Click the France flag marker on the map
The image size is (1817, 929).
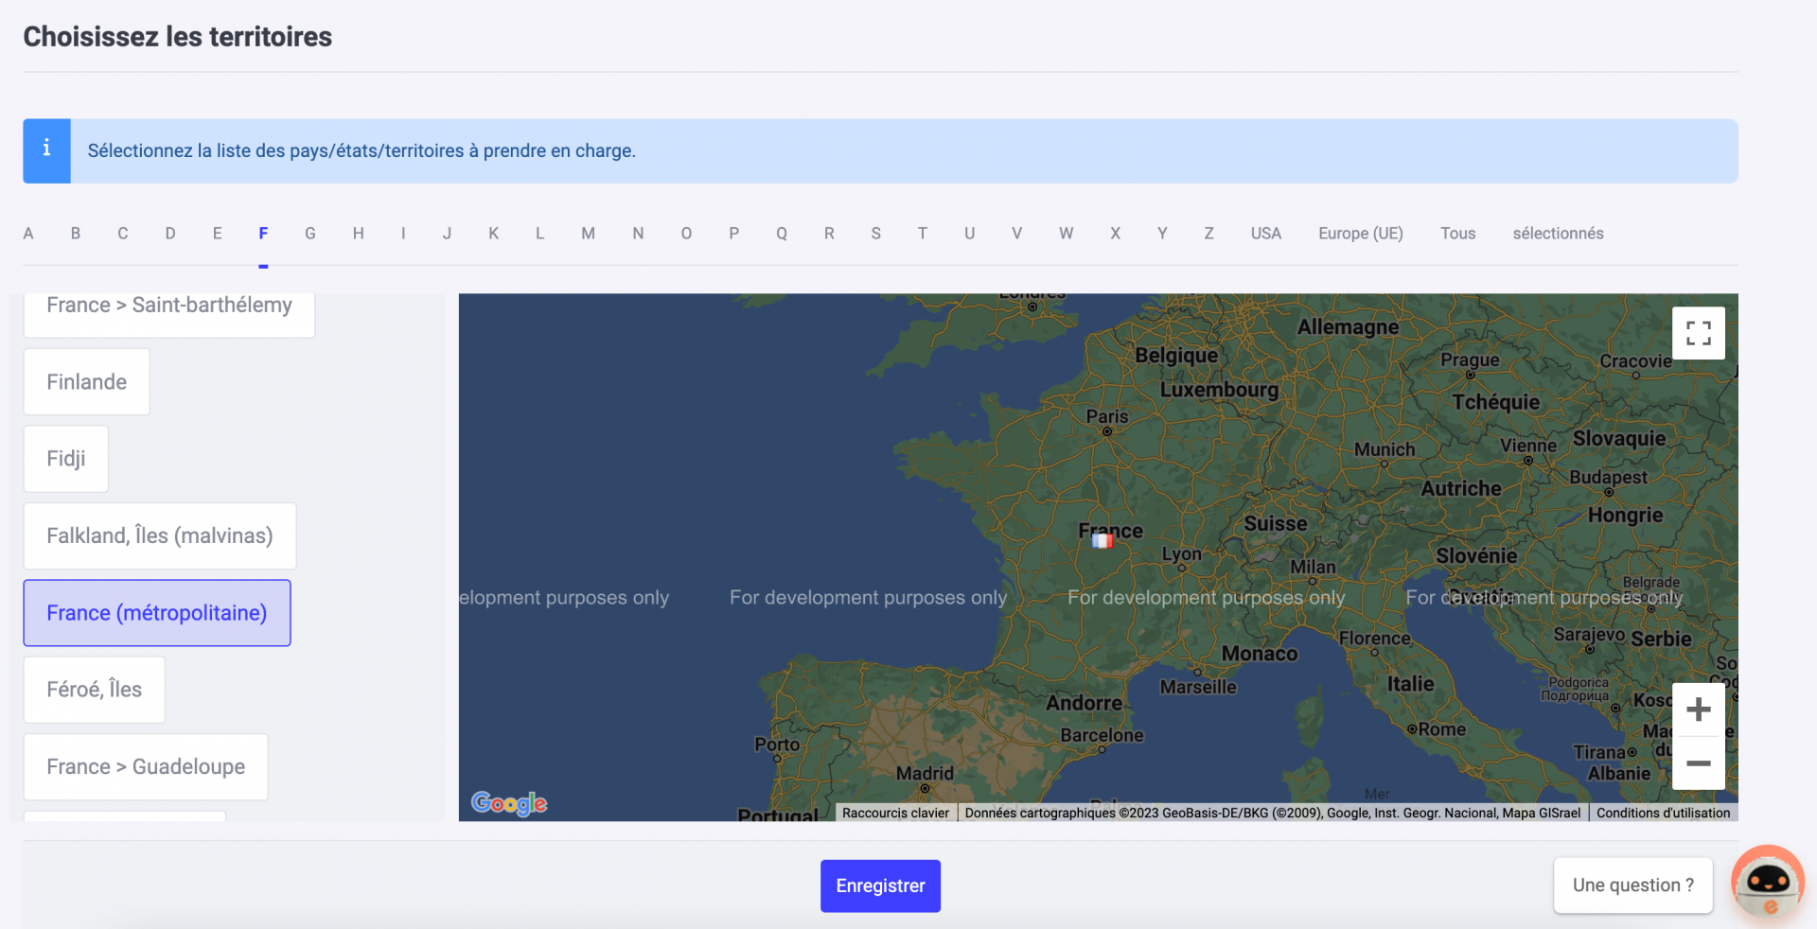pos(1101,540)
